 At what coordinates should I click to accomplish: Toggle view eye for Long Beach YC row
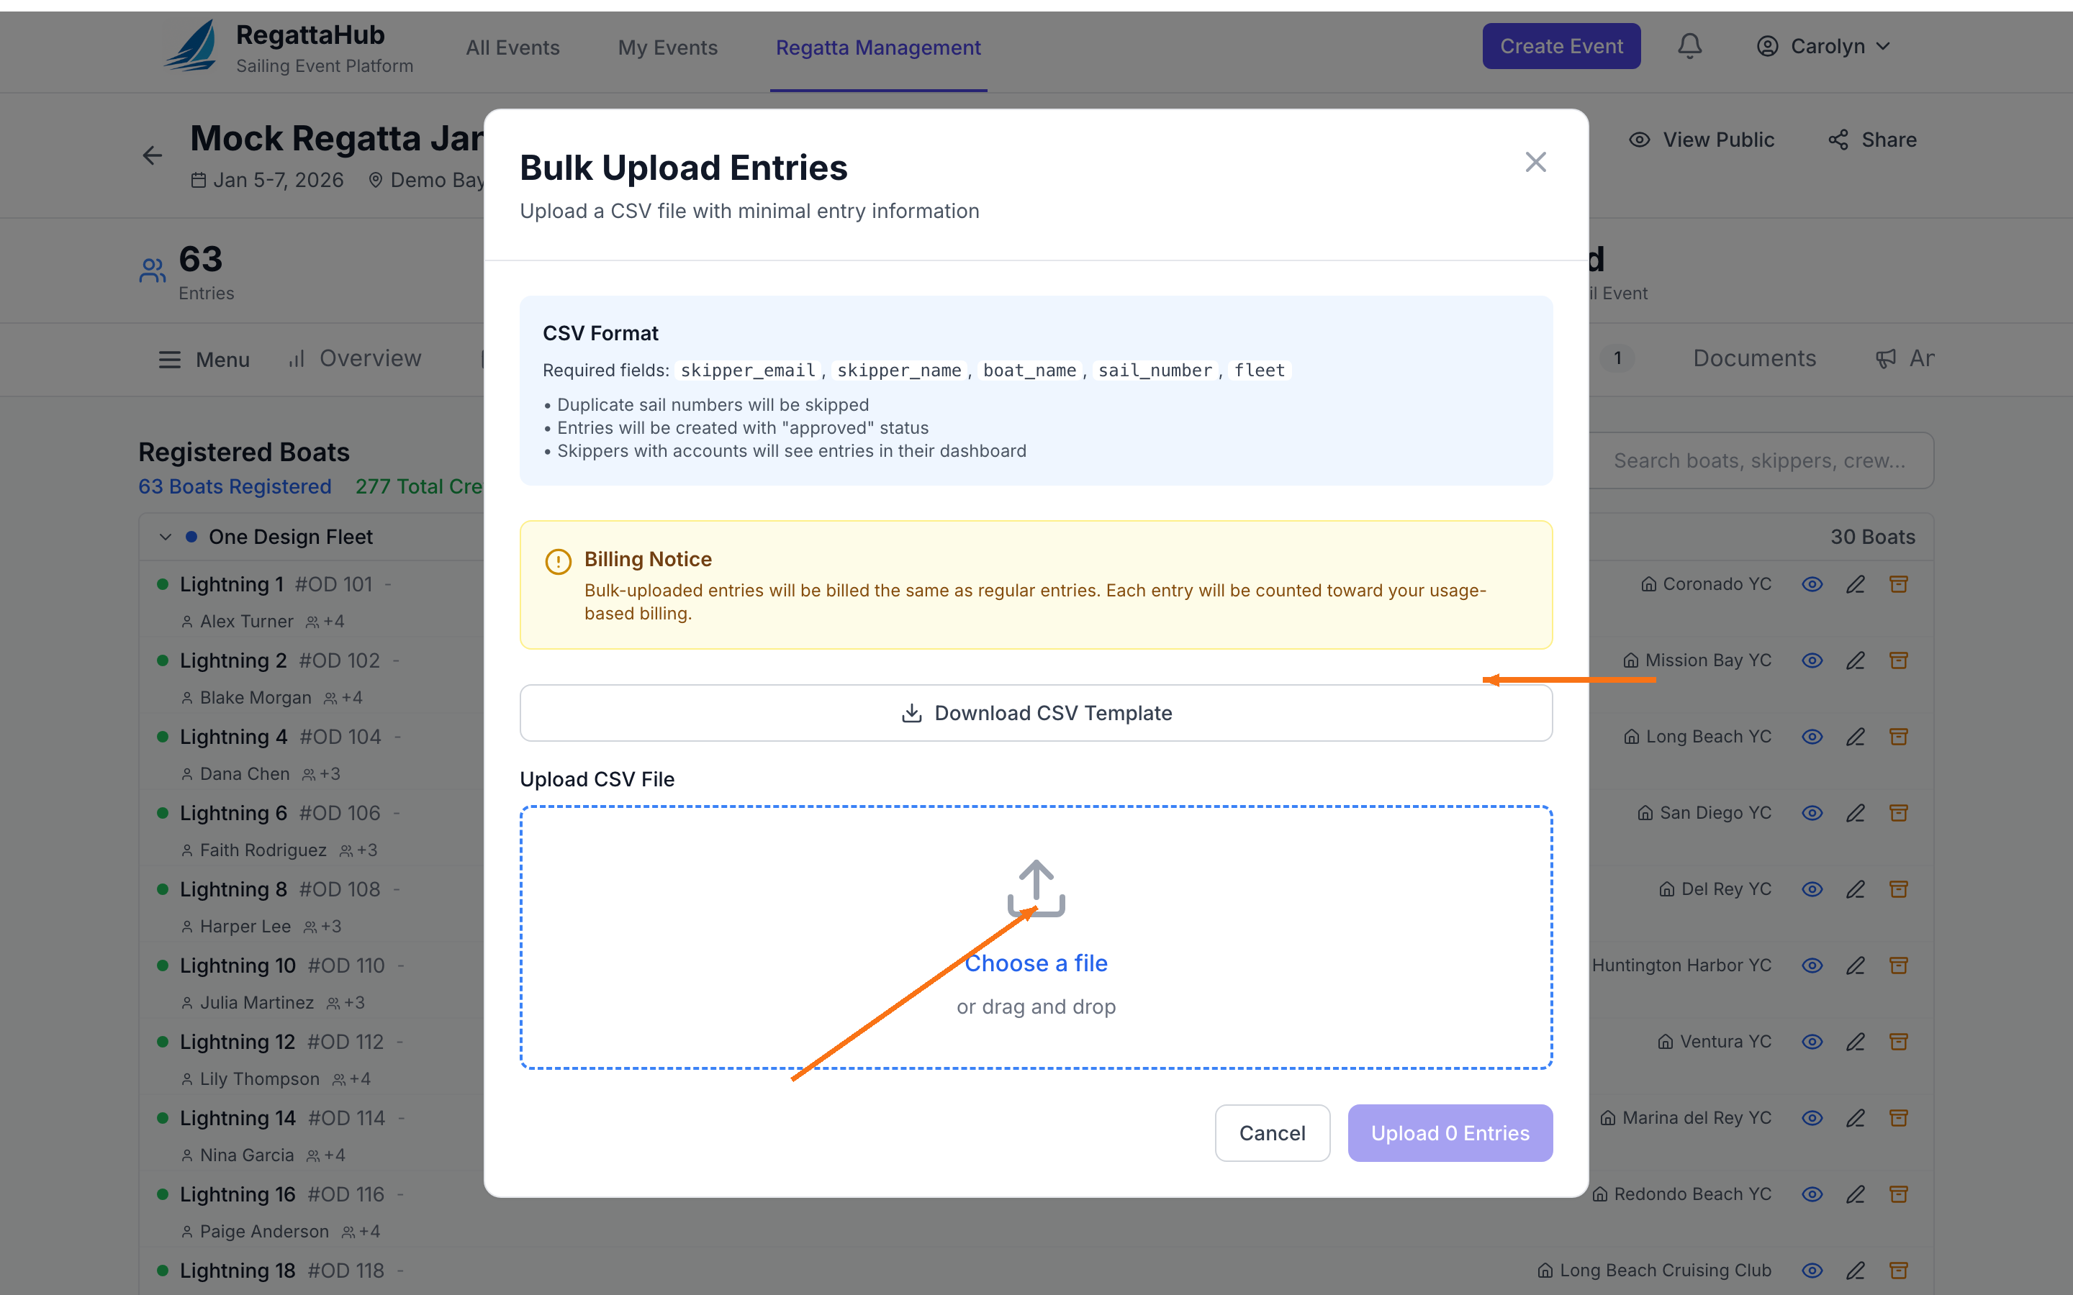pyautogui.click(x=1812, y=737)
